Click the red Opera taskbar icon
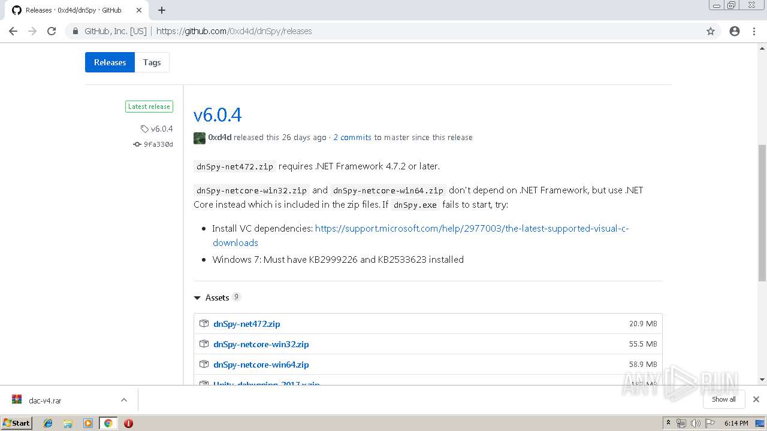The height and width of the screenshot is (431, 767). (128, 423)
